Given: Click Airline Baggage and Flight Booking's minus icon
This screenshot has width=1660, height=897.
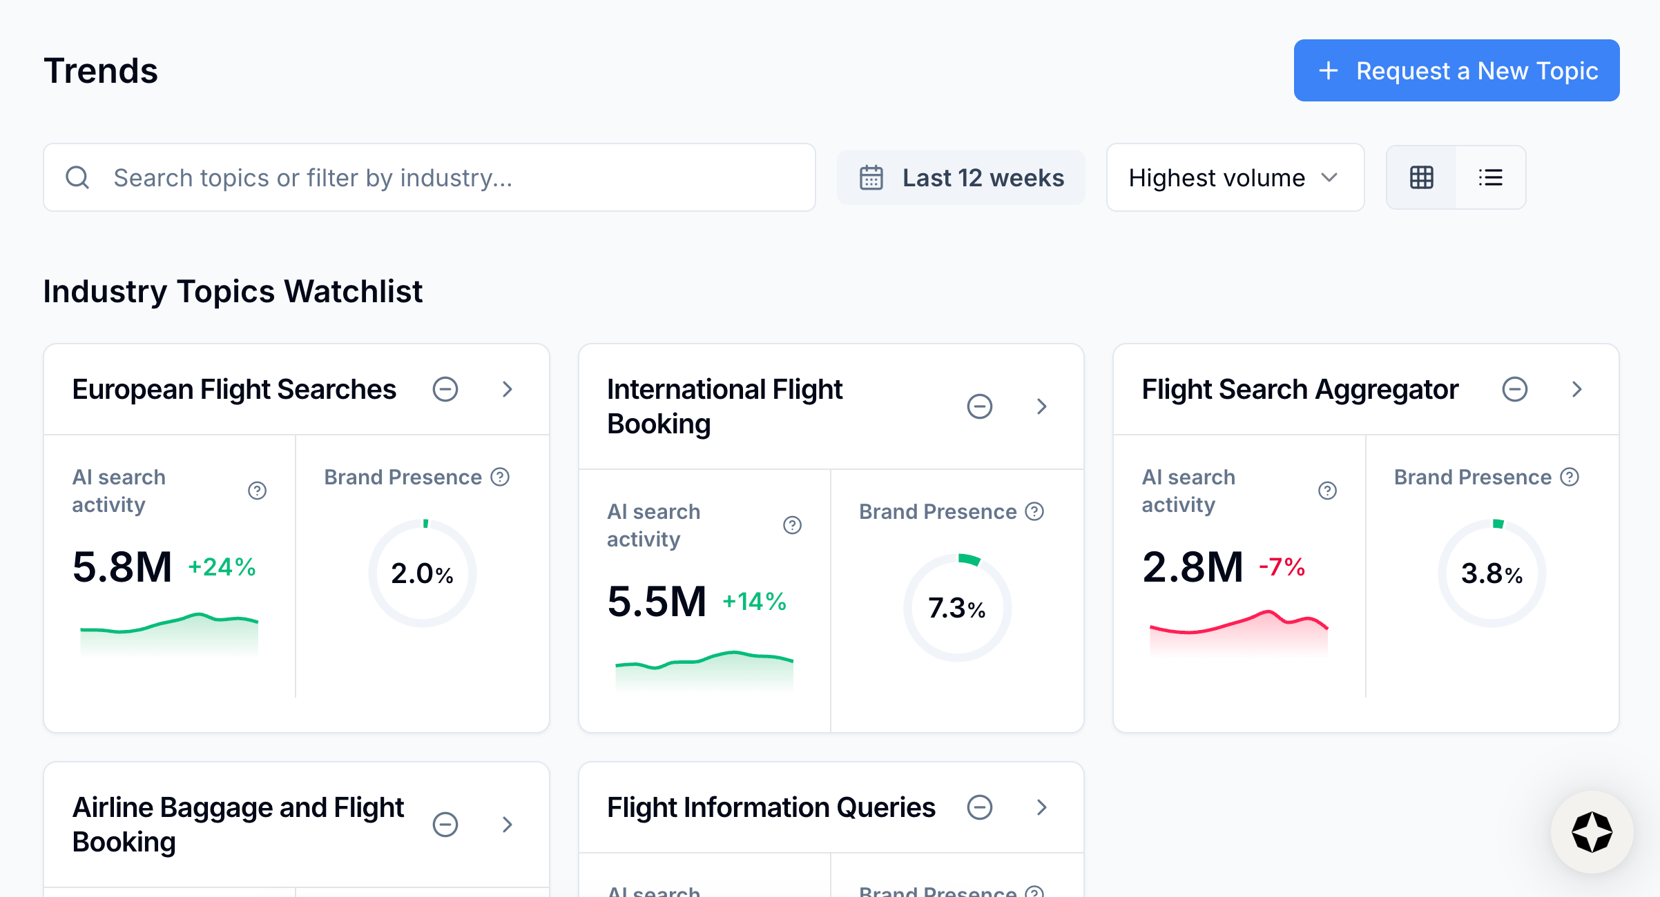Looking at the screenshot, I should 445,824.
